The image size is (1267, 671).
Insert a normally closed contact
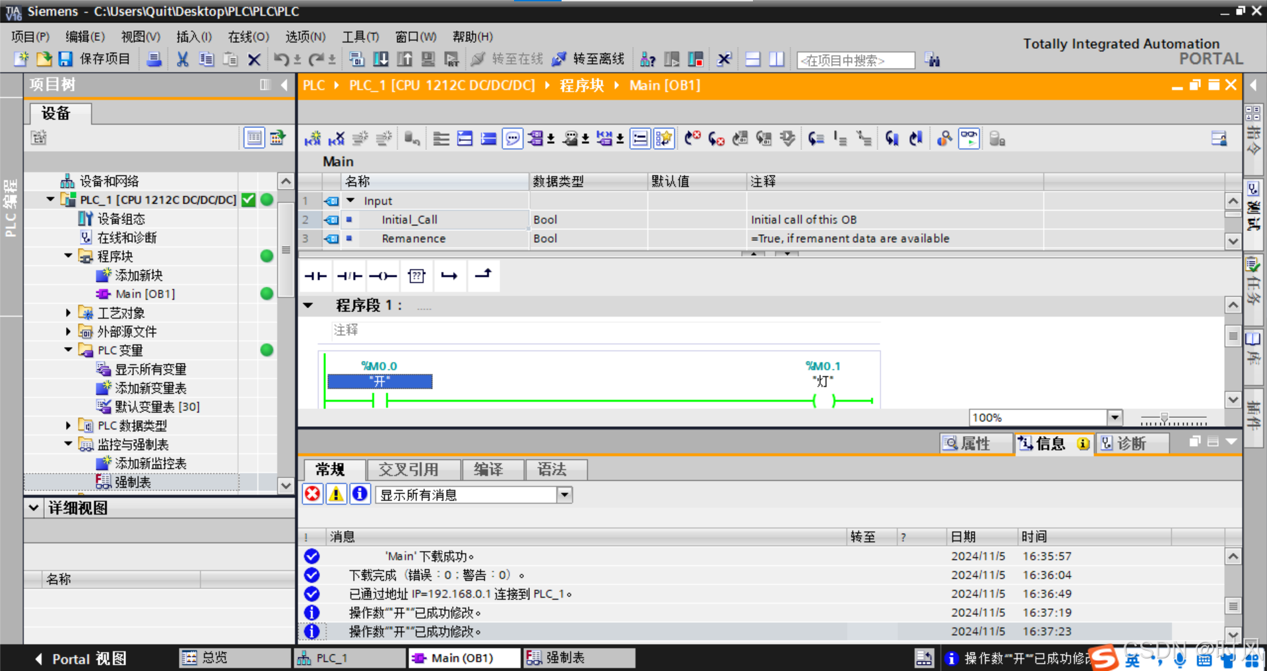pyautogui.click(x=349, y=276)
